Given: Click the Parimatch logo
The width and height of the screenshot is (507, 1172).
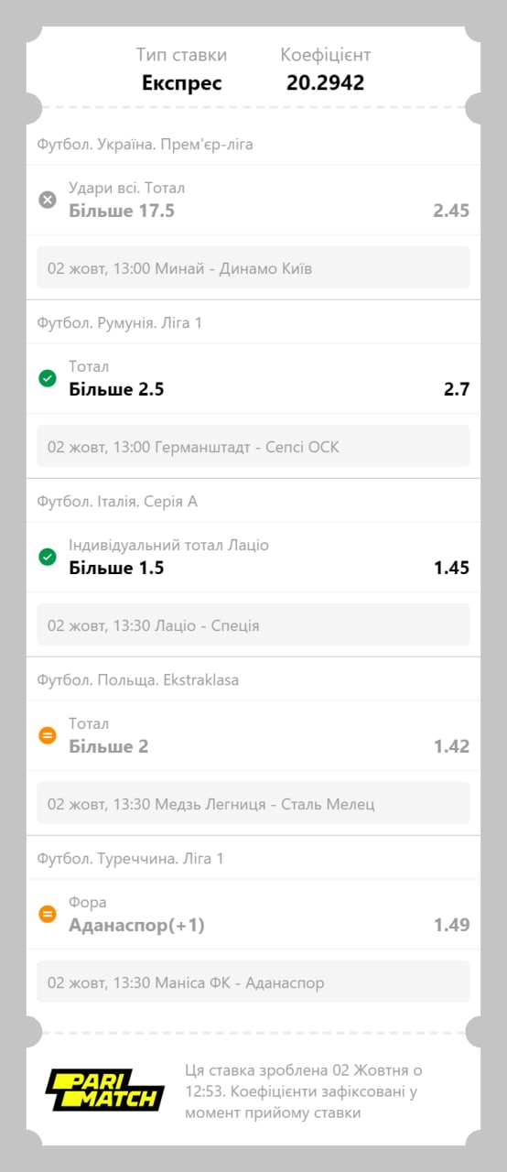Looking at the screenshot, I should coord(105,1091).
